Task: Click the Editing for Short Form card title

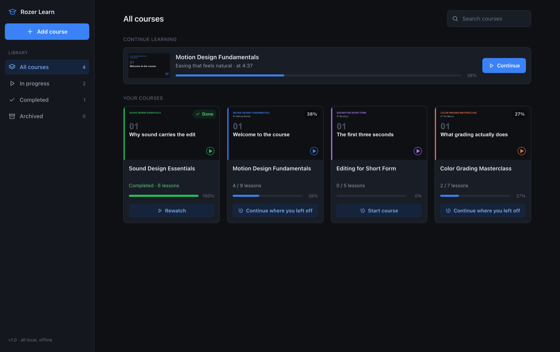Action: point(366,168)
